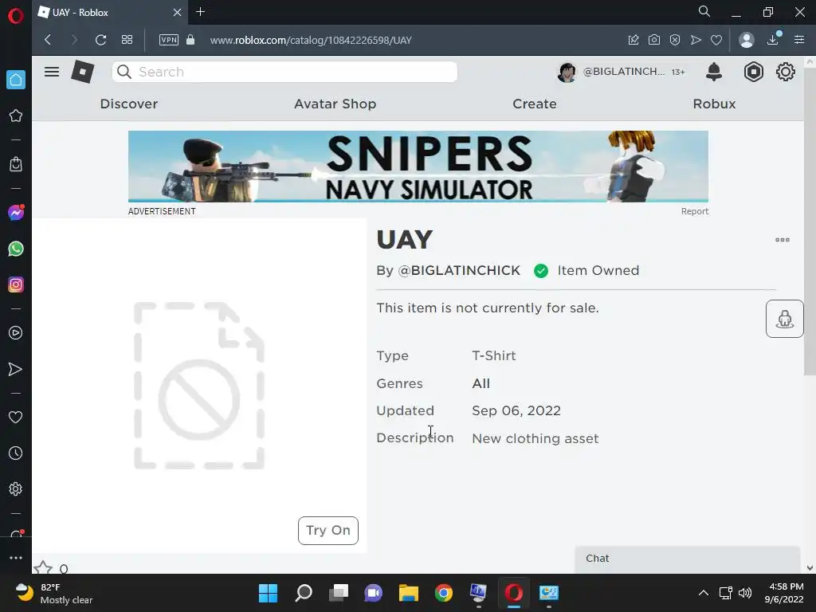Open the taskbar clock and date
Screen dimensions: 816x612
point(784,593)
